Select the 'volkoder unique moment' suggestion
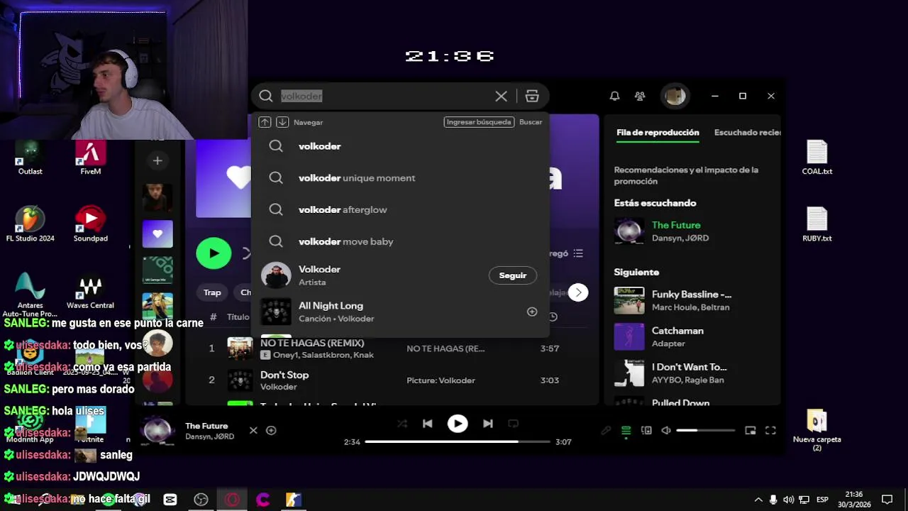 pyautogui.click(x=400, y=178)
